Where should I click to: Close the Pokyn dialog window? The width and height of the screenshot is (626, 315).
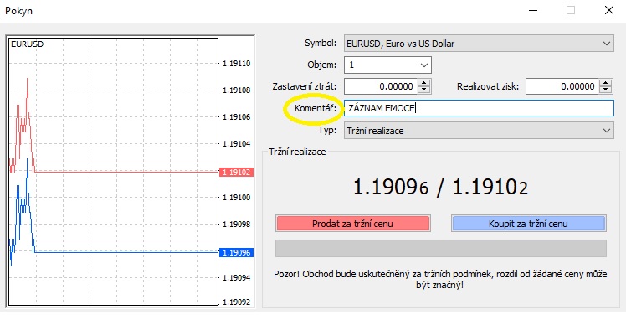(x=609, y=10)
